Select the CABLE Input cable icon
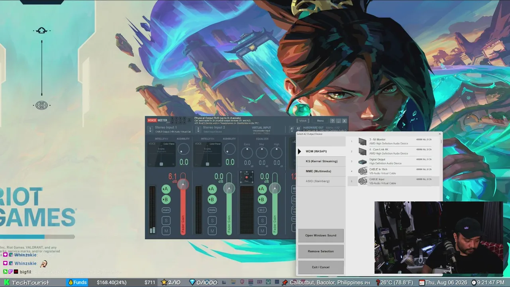Image resolution: width=510 pixels, height=287 pixels. (363, 181)
